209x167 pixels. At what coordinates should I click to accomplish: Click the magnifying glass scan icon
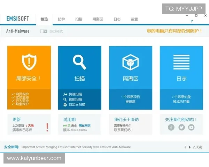(x=79, y=62)
